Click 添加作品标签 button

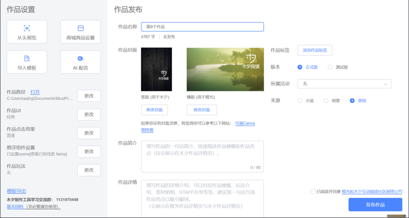click(315, 50)
